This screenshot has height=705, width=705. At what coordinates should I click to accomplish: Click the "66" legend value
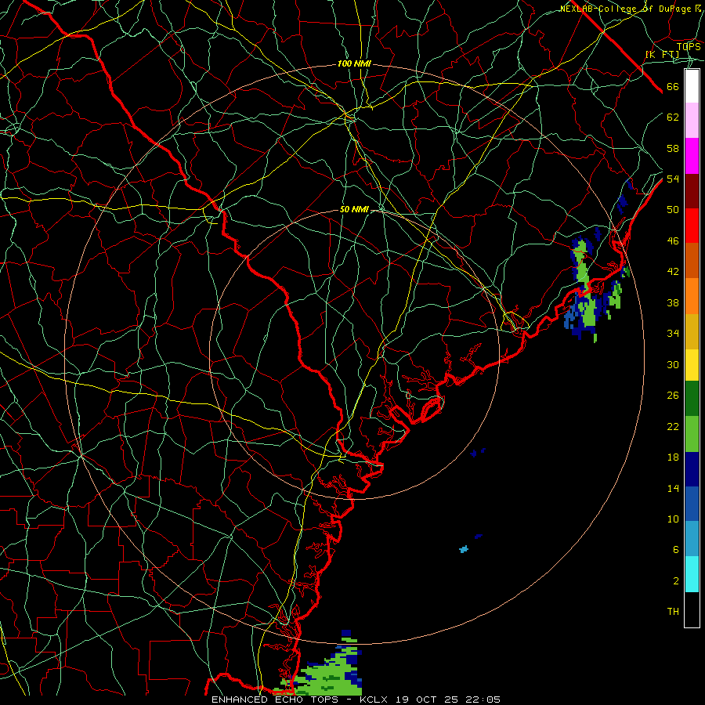pyautogui.click(x=673, y=87)
